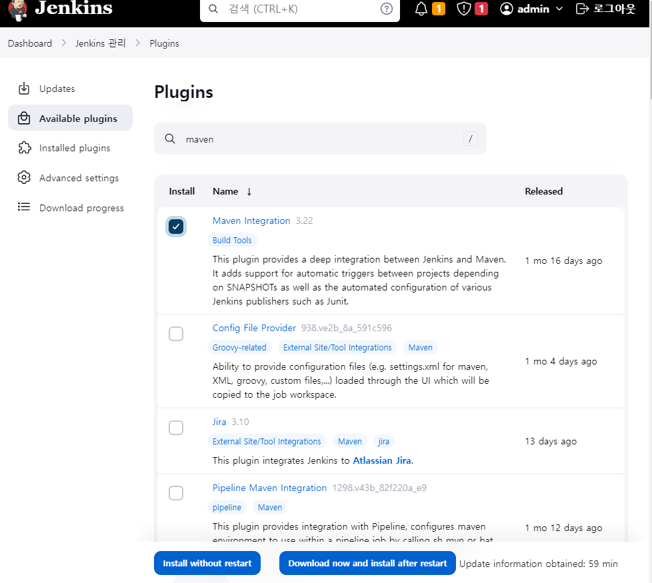
Task: Click the Released column header
Action: coord(543,191)
